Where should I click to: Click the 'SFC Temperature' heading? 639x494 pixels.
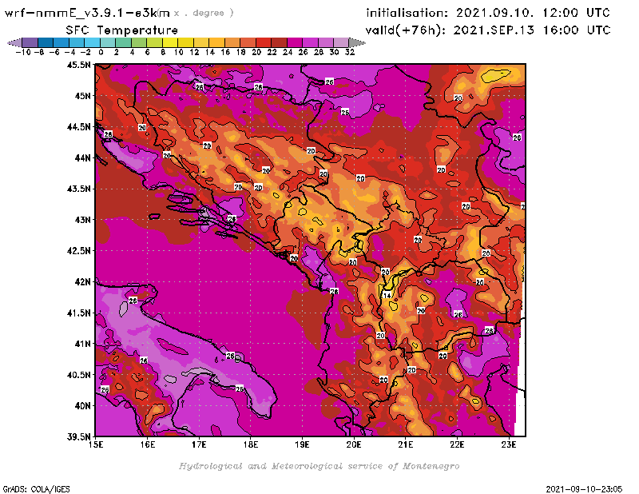pos(122,30)
